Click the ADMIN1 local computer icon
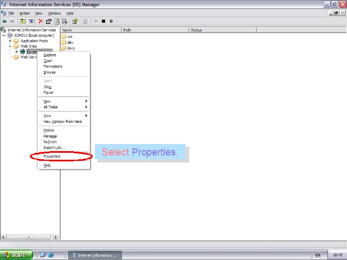This screenshot has height=260, width=347. [10, 35]
